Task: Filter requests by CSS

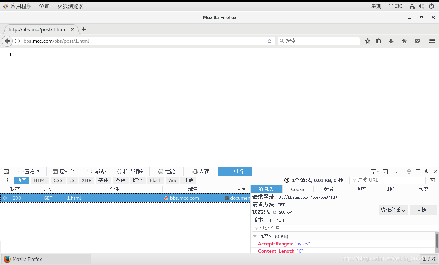Action: pyautogui.click(x=58, y=180)
